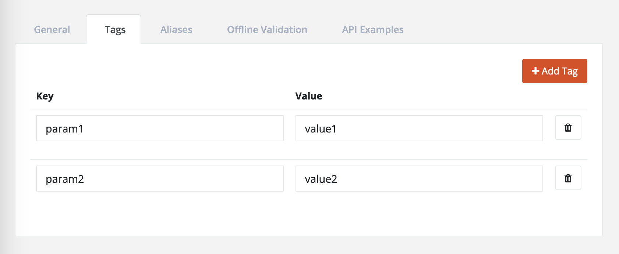619x254 pixels.
Task: Delete the param1 tag with trash icon
Action: (568, 128)
